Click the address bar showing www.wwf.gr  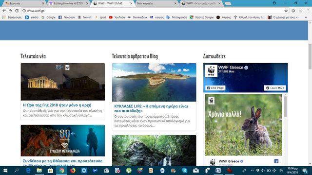pos(155,11)
